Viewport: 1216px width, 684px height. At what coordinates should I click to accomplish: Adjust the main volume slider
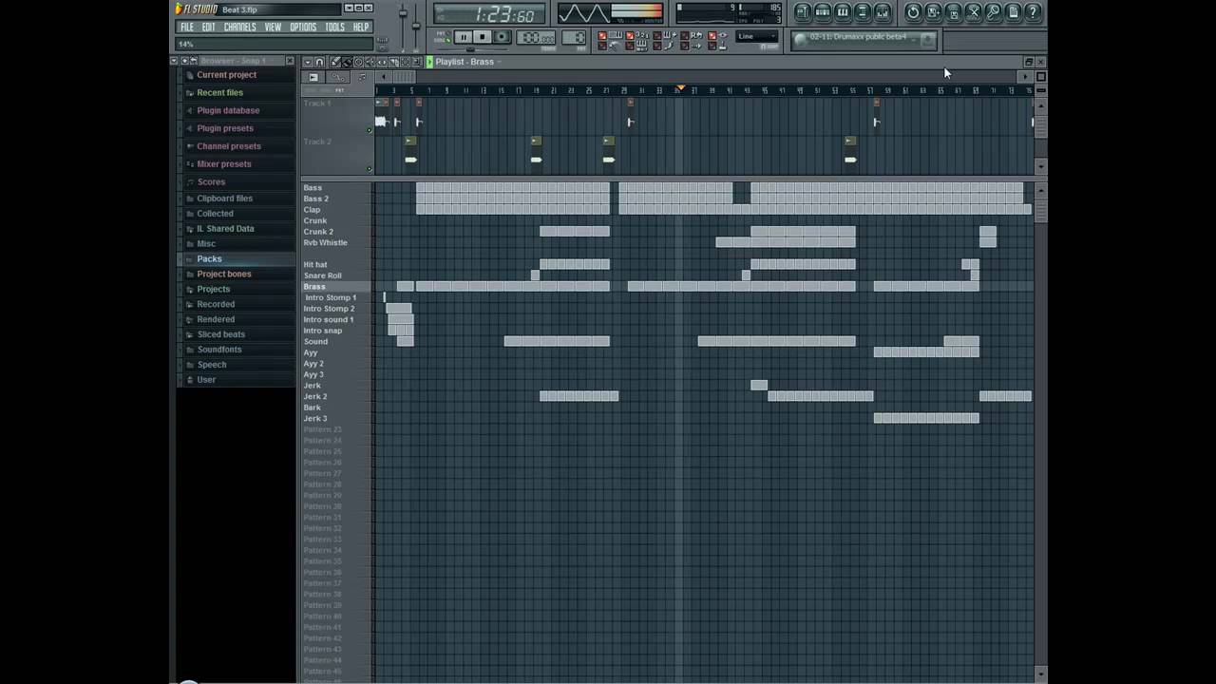coord(403,13)
